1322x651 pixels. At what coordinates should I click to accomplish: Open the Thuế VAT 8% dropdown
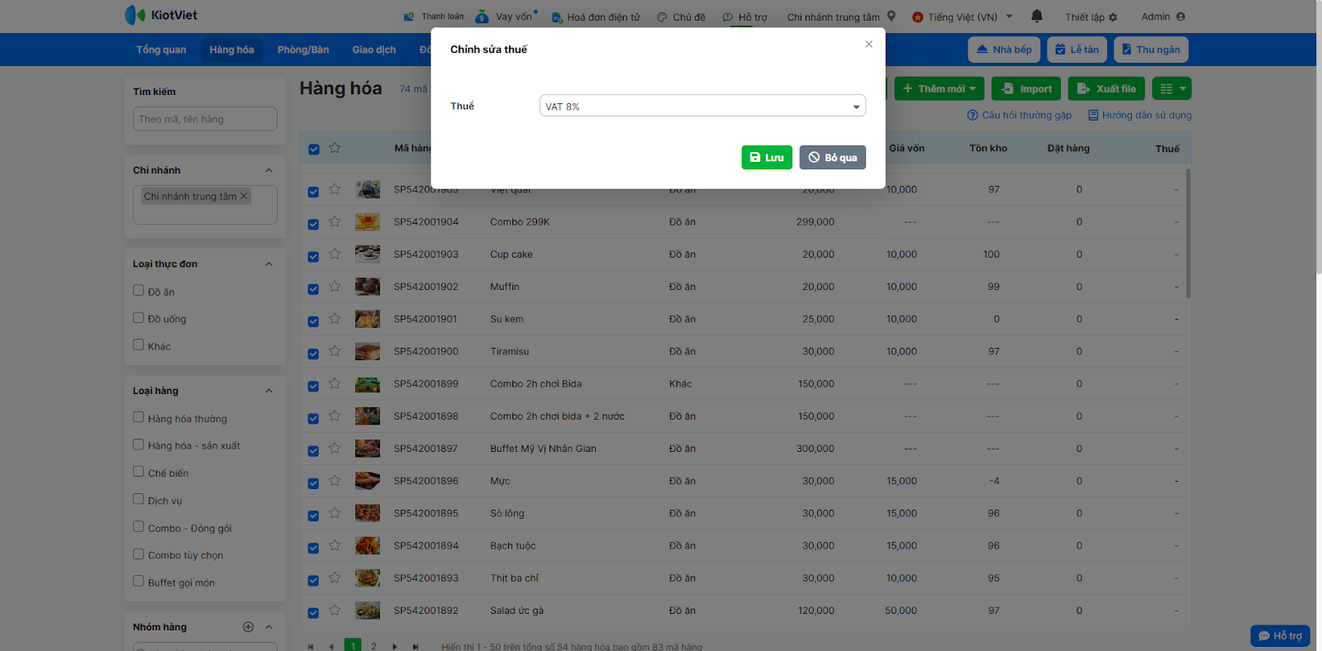click(x=702, y=106)
